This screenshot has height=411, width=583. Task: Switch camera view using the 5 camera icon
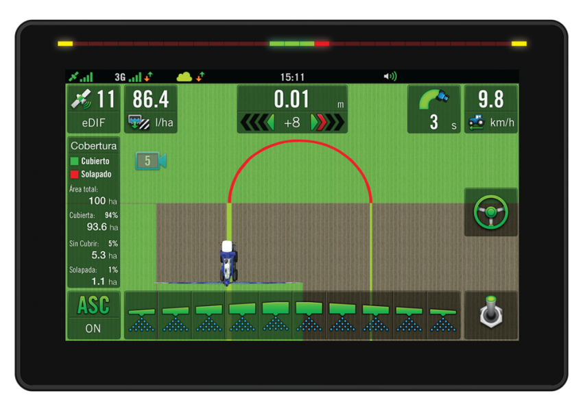tap(151, 161)
